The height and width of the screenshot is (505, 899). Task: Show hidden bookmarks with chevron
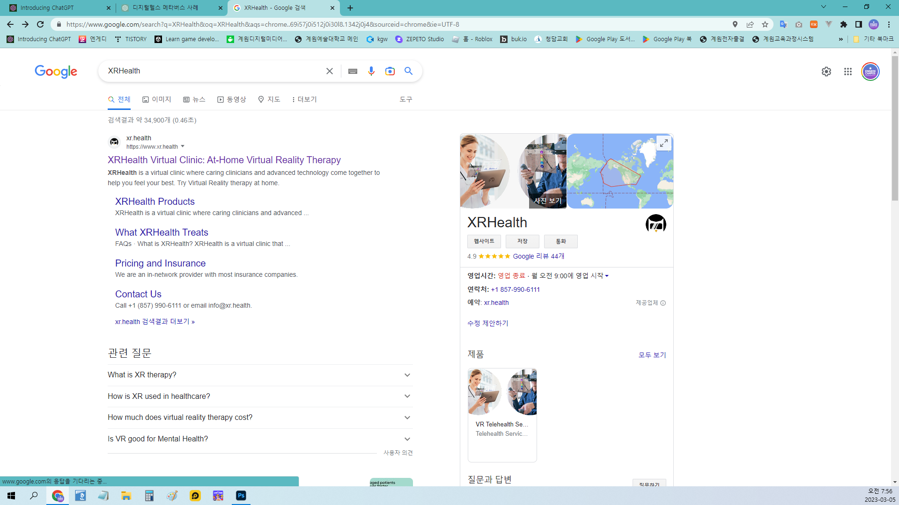[x=841, y=39]
